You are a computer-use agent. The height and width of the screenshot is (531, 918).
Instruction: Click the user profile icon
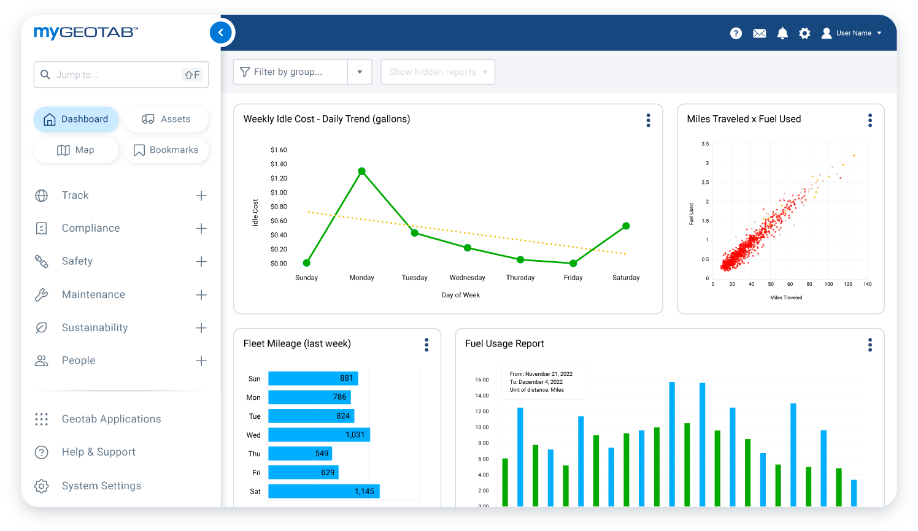(x=826, y=33)
